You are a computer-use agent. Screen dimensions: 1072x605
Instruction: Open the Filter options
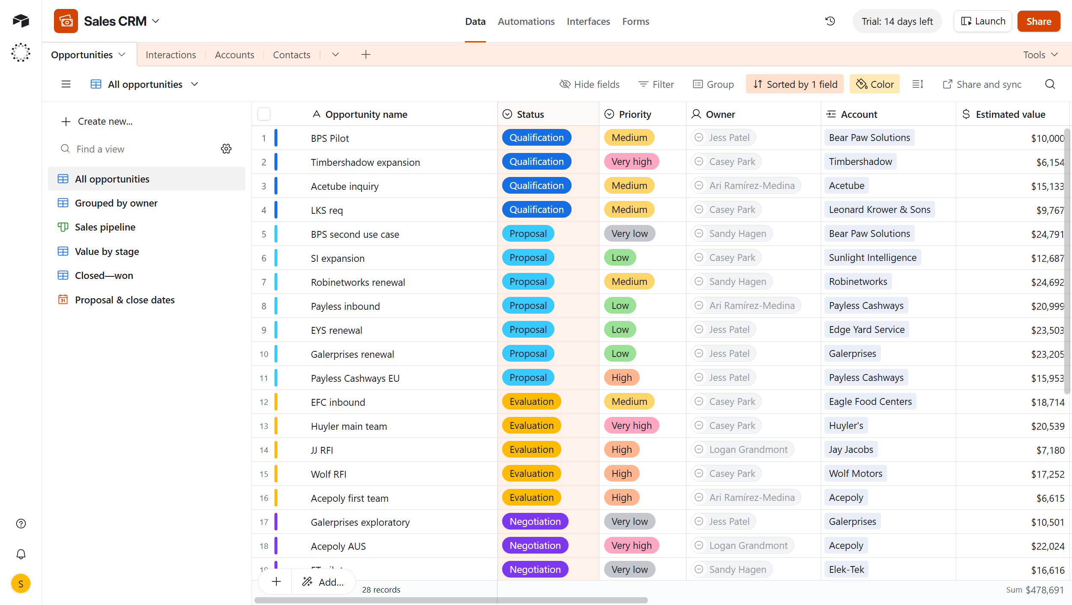[x=656, y=84]
